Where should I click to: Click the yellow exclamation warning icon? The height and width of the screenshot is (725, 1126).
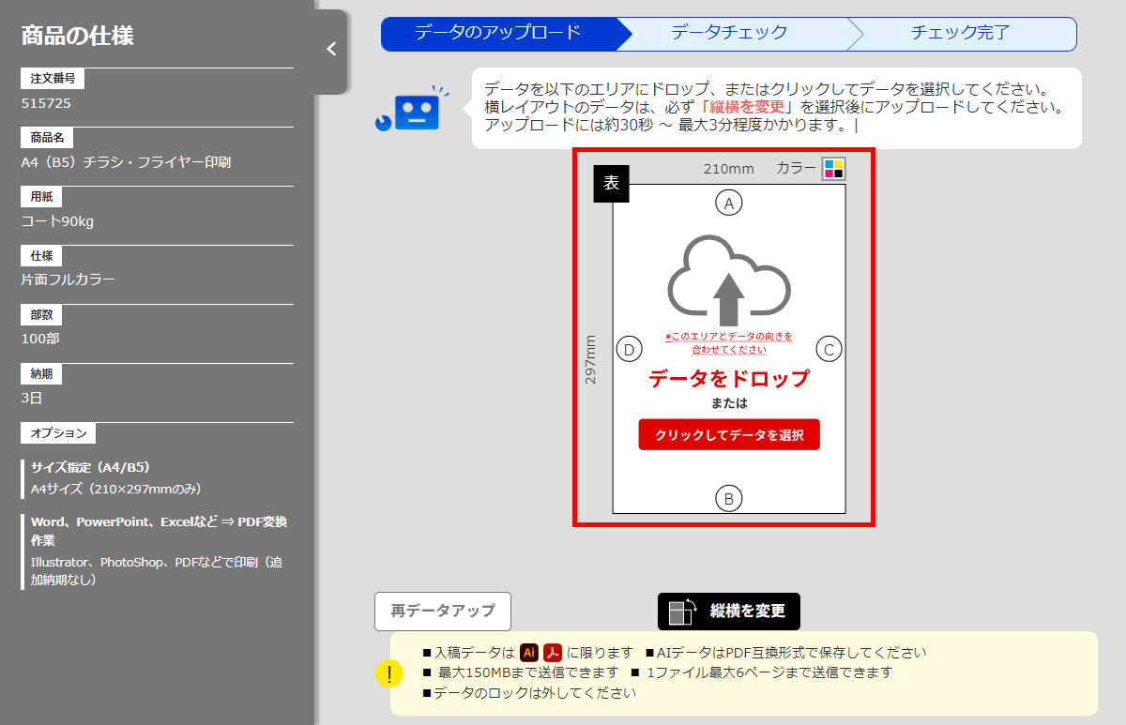pyautogui.click(x=390, y=673)
